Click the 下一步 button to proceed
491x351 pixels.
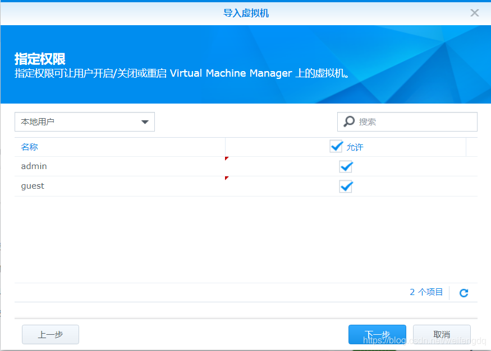(377, 334)
